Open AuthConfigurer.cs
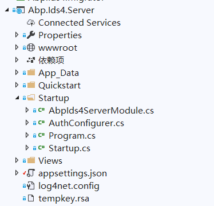214x206 pixels. (86, 123)
